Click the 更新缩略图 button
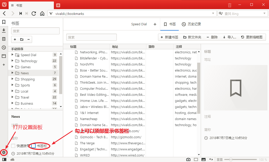The height and width of the screenshot is (162, 269). coord(252,37)
